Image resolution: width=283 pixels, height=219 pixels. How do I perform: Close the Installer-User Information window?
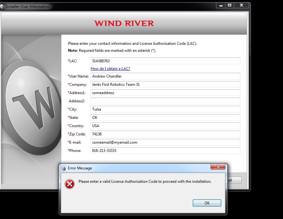(x=241, y=5)
